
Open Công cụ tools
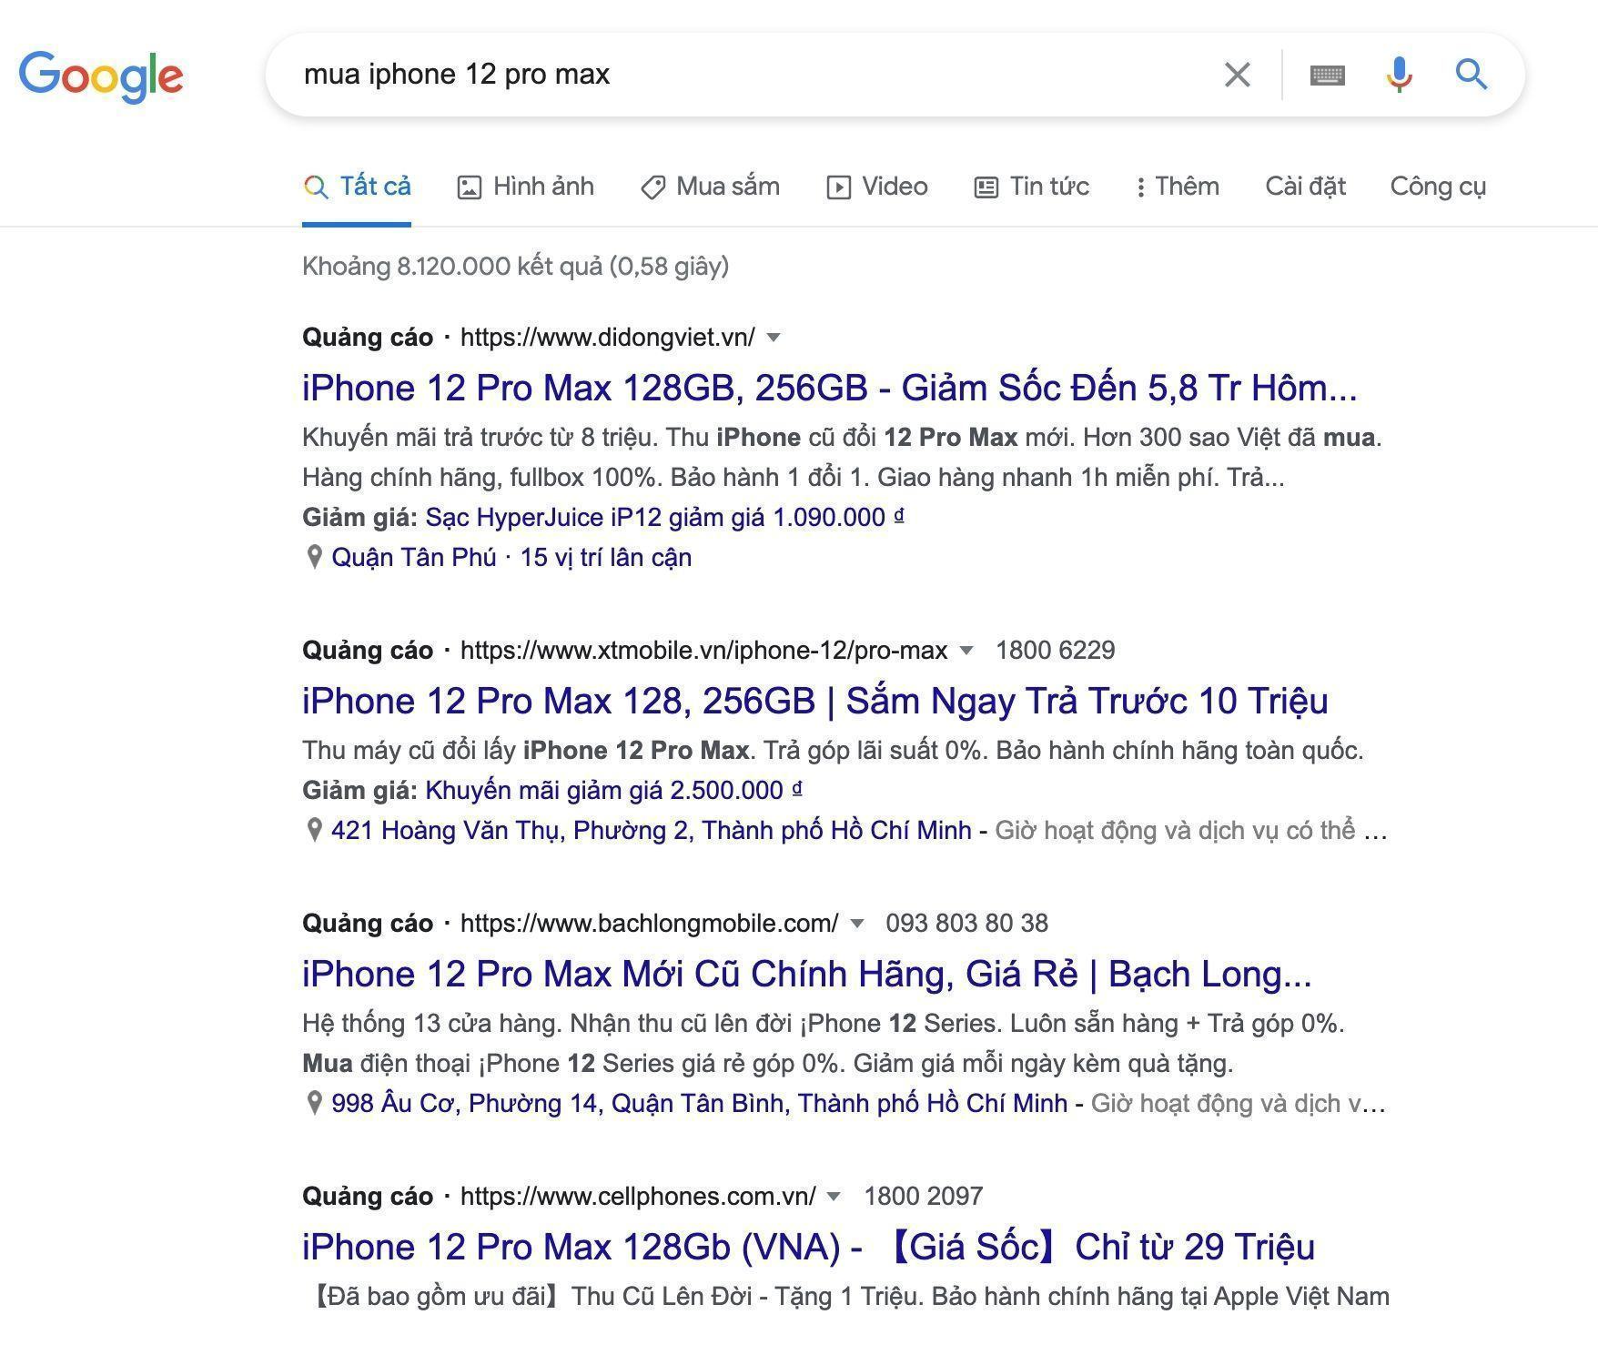click(x=1438, y=187)
